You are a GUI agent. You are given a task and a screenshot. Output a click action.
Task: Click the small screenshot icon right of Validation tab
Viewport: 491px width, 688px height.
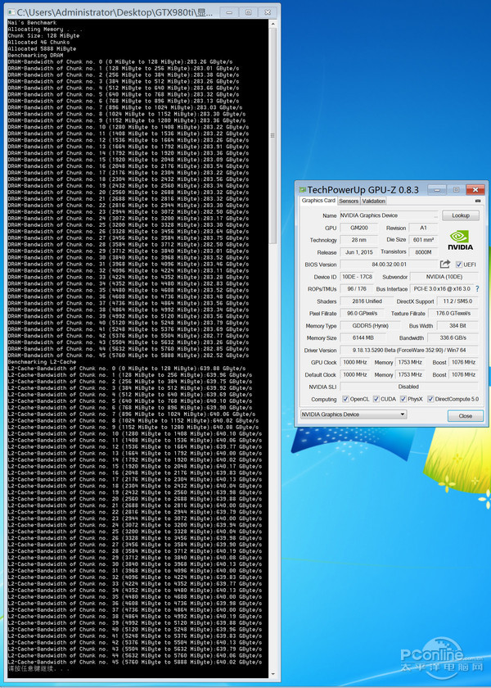tap(478, 201)
